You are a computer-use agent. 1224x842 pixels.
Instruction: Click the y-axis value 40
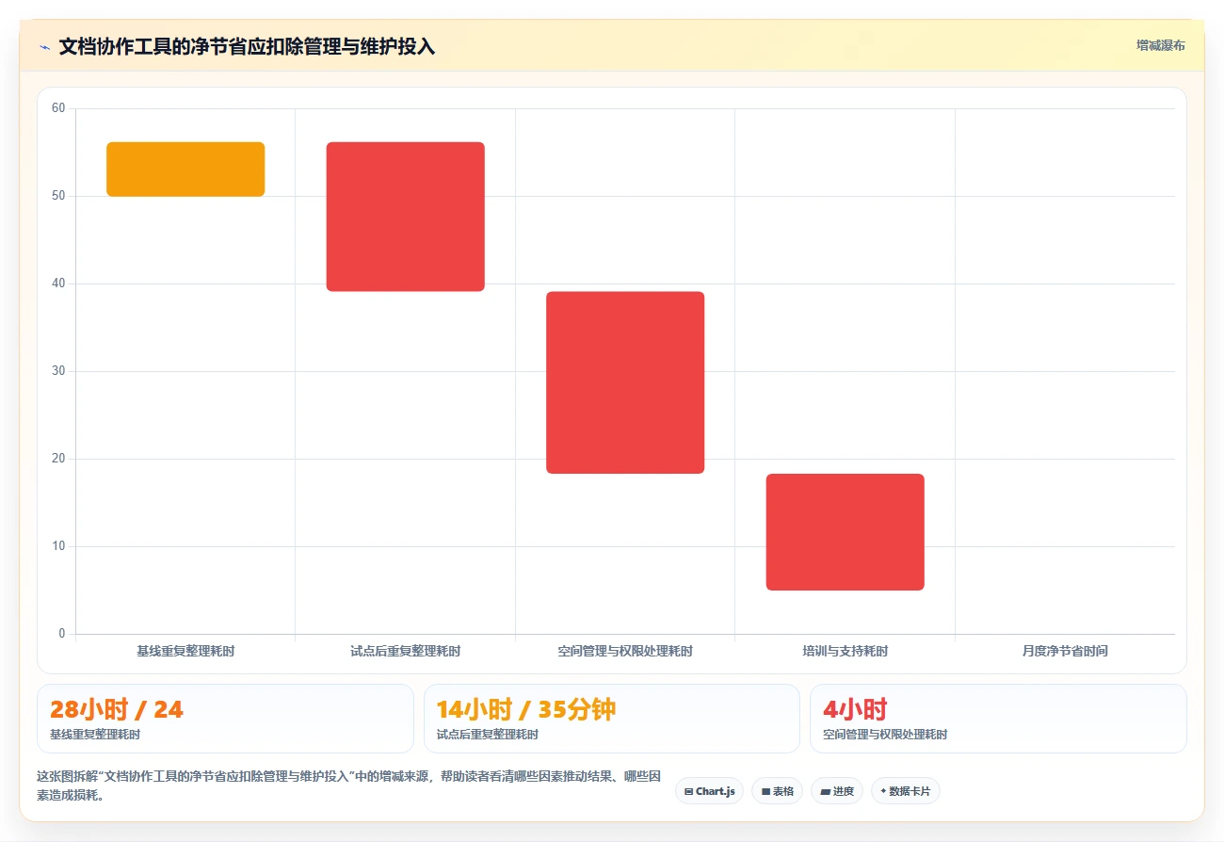point(58,283)
